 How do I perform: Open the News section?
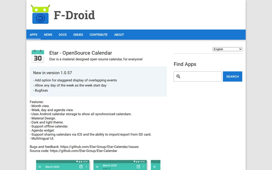[48, 35]
